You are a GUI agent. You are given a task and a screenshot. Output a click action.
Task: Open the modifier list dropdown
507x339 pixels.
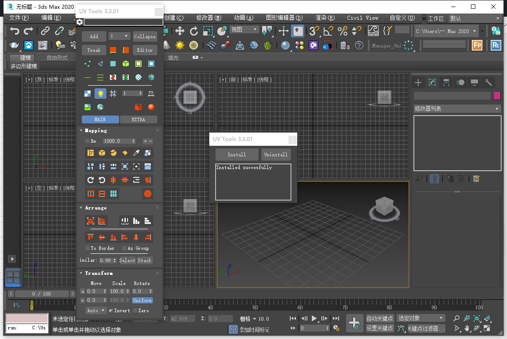coord(456,108)
